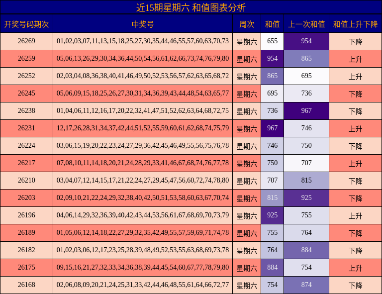Image resolution: width=382 pixels, height=294 pixels.
Task: Select issue number 26217
Action: [26, 163]
